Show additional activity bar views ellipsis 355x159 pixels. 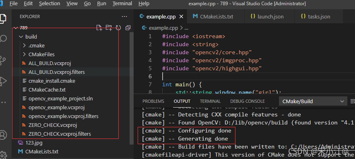[x=3, y=102]
